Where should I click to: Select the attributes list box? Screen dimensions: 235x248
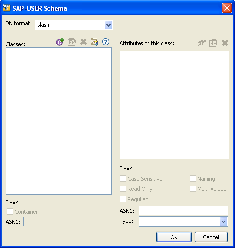point(174,105)
